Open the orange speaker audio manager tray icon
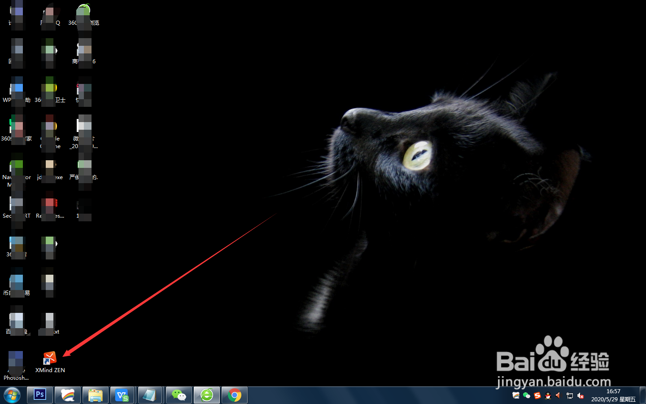646x404 pixels. pyautogui.click(x=559, y=395)
